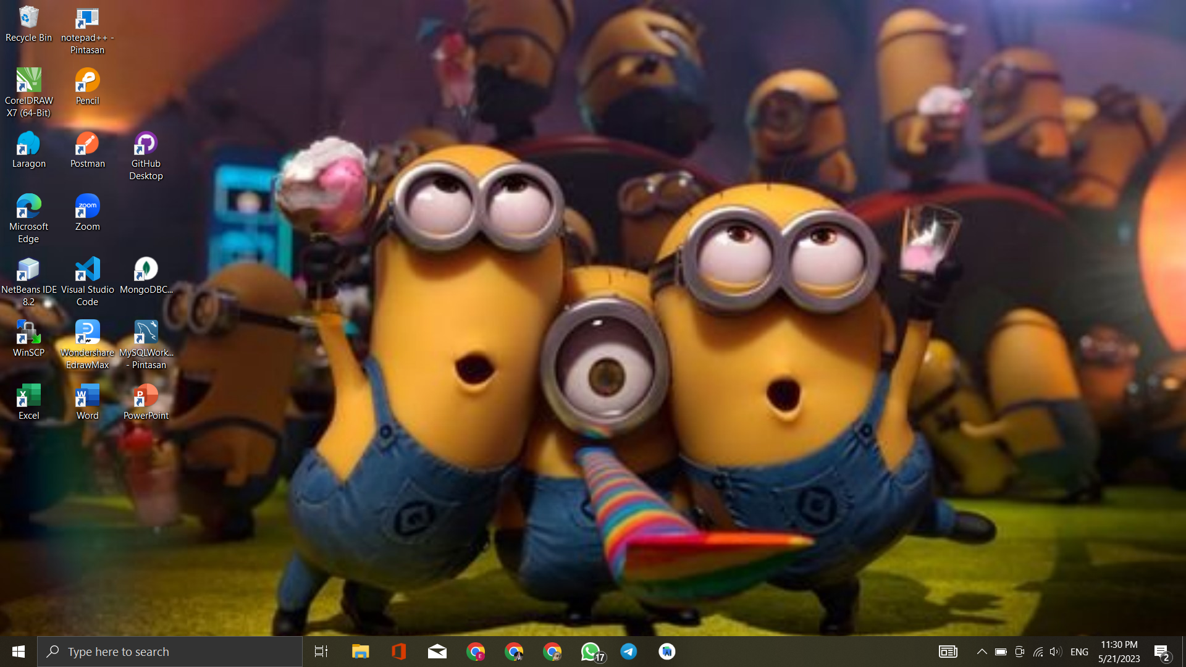Click the Show desktop strip

[1184, 652]
